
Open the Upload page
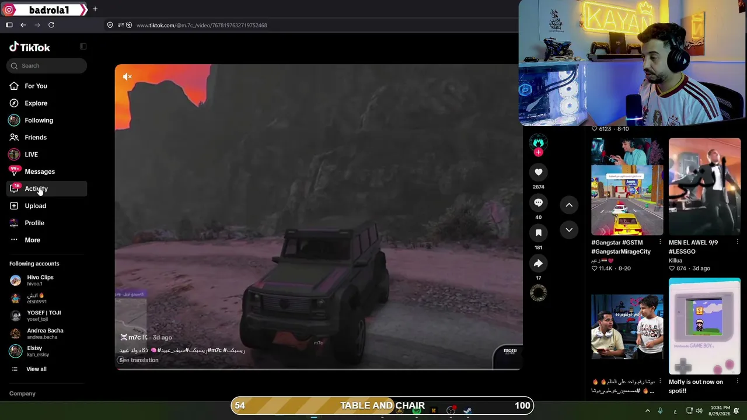click(47, 206)
